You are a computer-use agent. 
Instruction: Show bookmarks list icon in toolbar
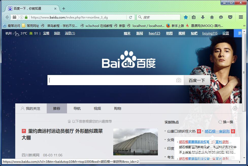[x=194, y=17]
